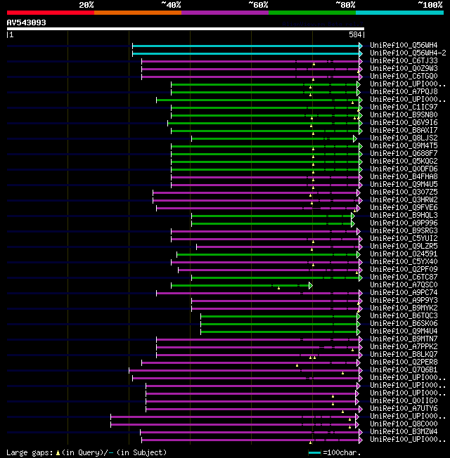Click the yellow gap marker under A7UTY6 bar
Screen dimensions: 450x458
click(342, 412)
